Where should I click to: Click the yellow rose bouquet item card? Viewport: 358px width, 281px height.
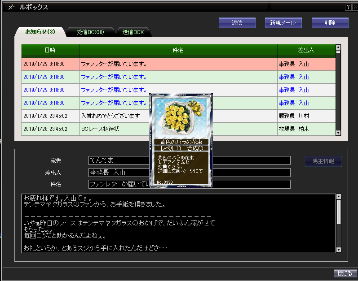[x=180, y=139]
